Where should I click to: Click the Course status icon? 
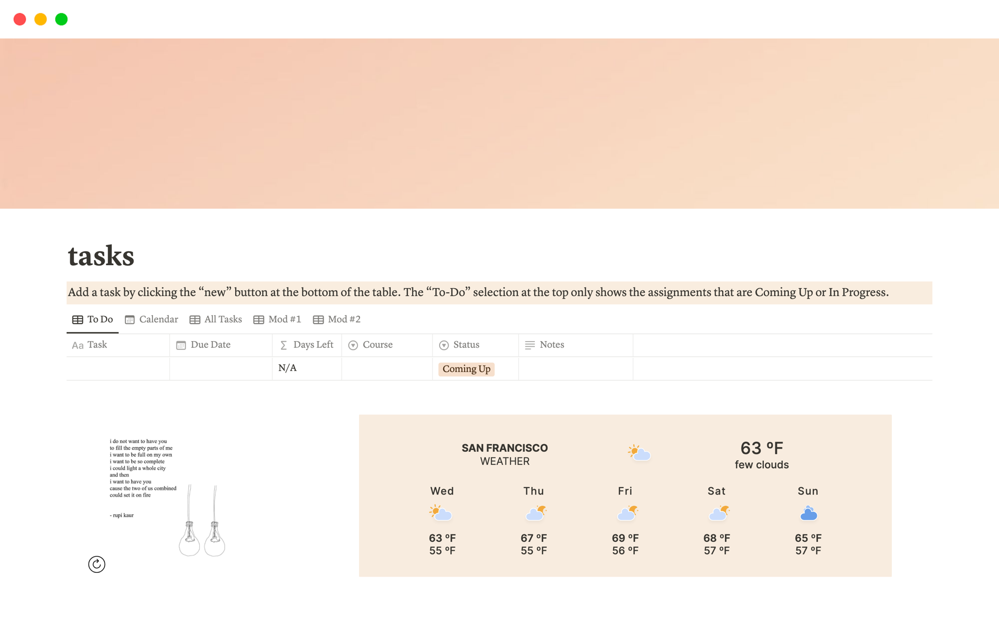tap(353, 344)
